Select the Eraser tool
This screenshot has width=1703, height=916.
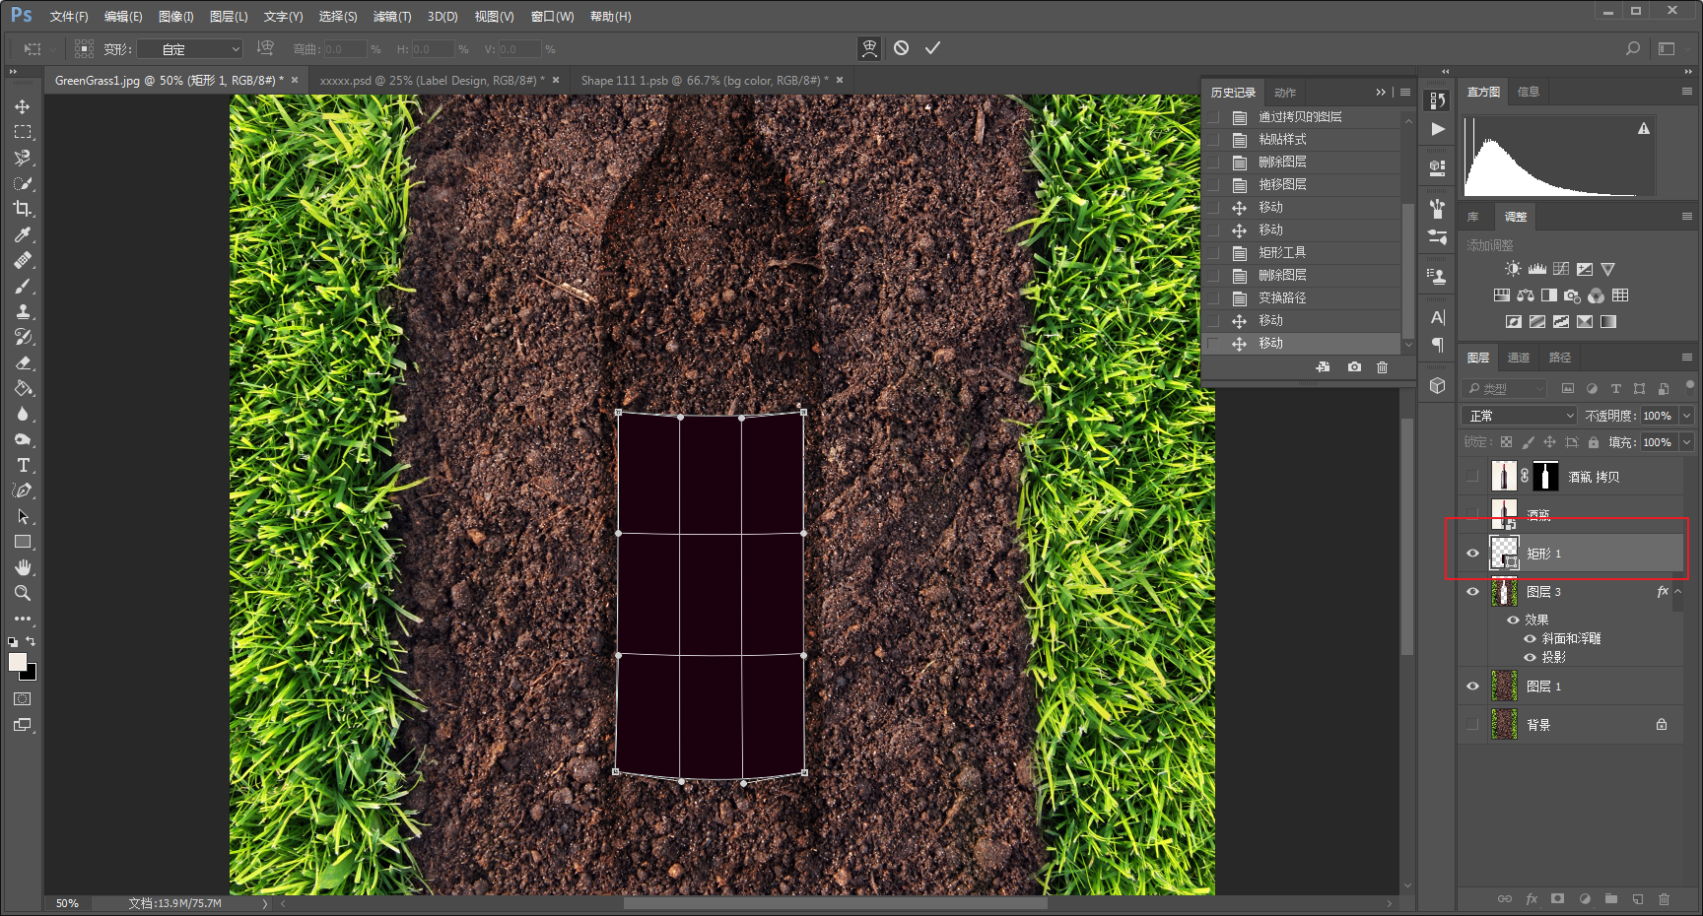coord(23,362)
